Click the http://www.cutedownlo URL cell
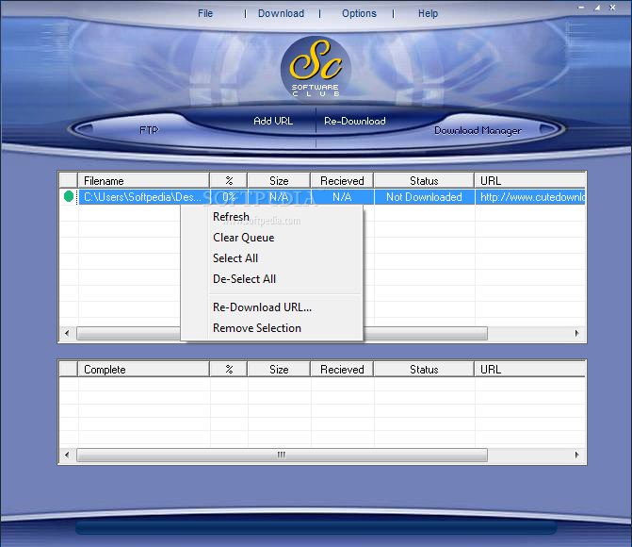This screenshot has height=547, width=632. point(530,197)
